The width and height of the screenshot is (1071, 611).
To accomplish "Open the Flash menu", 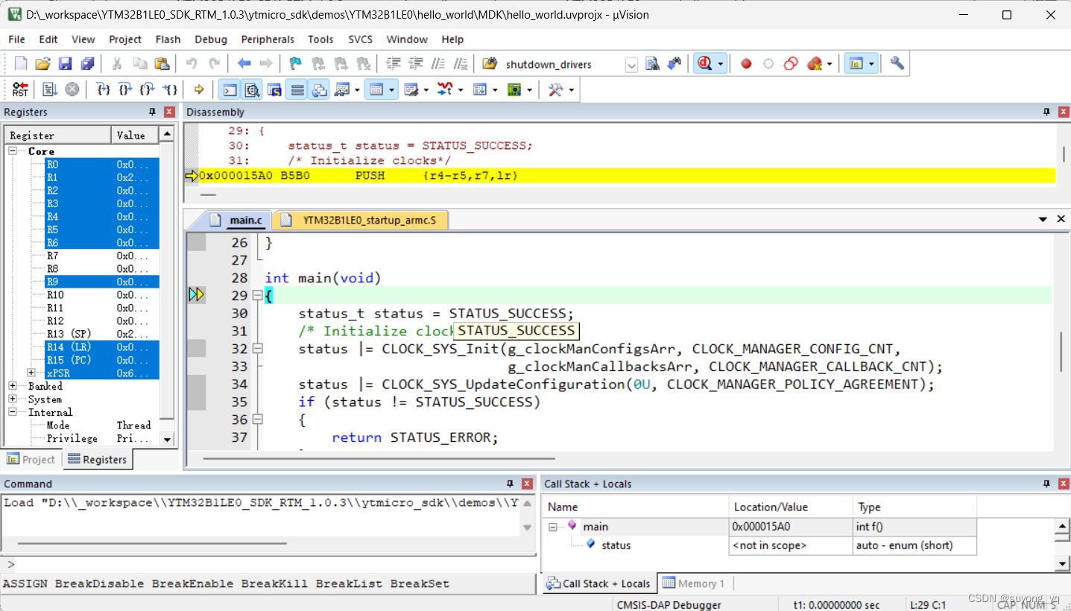I will pyautogui.click(x=168, y=39).
